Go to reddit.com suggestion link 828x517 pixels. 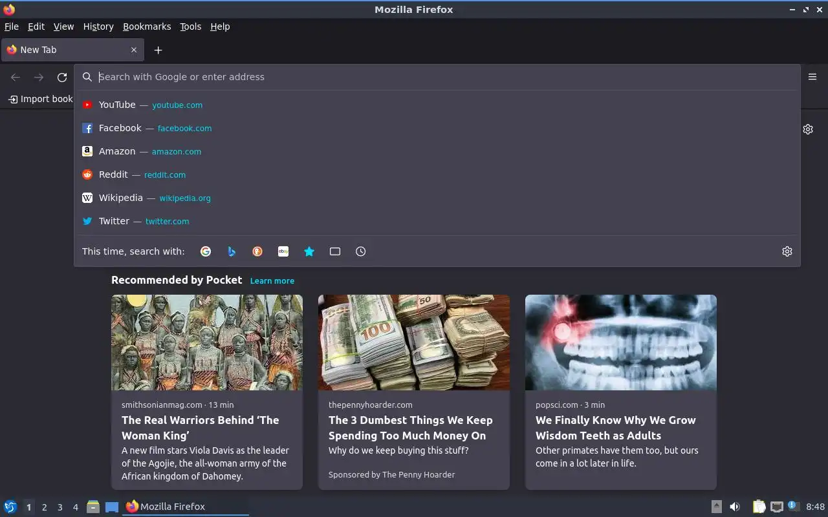165,174
